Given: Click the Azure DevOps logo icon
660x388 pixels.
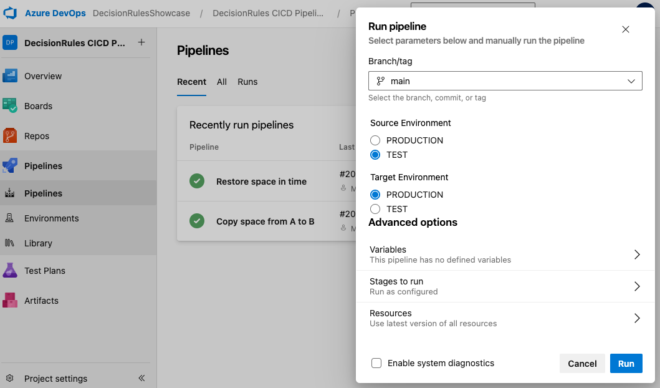Looking at the screenshot, I should (x=11, y=13).
